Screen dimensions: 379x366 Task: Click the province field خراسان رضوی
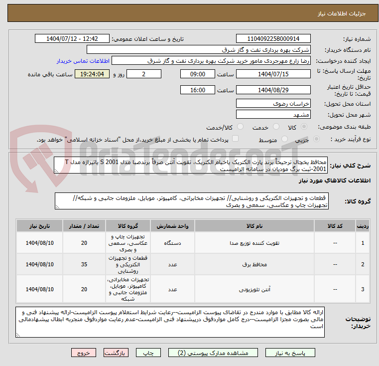click(x=273, y=104)
